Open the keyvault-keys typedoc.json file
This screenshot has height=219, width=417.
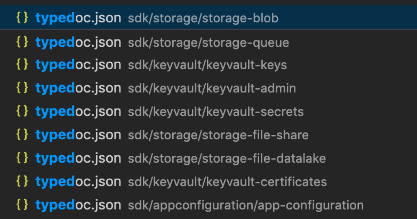[x=208, y=65]
